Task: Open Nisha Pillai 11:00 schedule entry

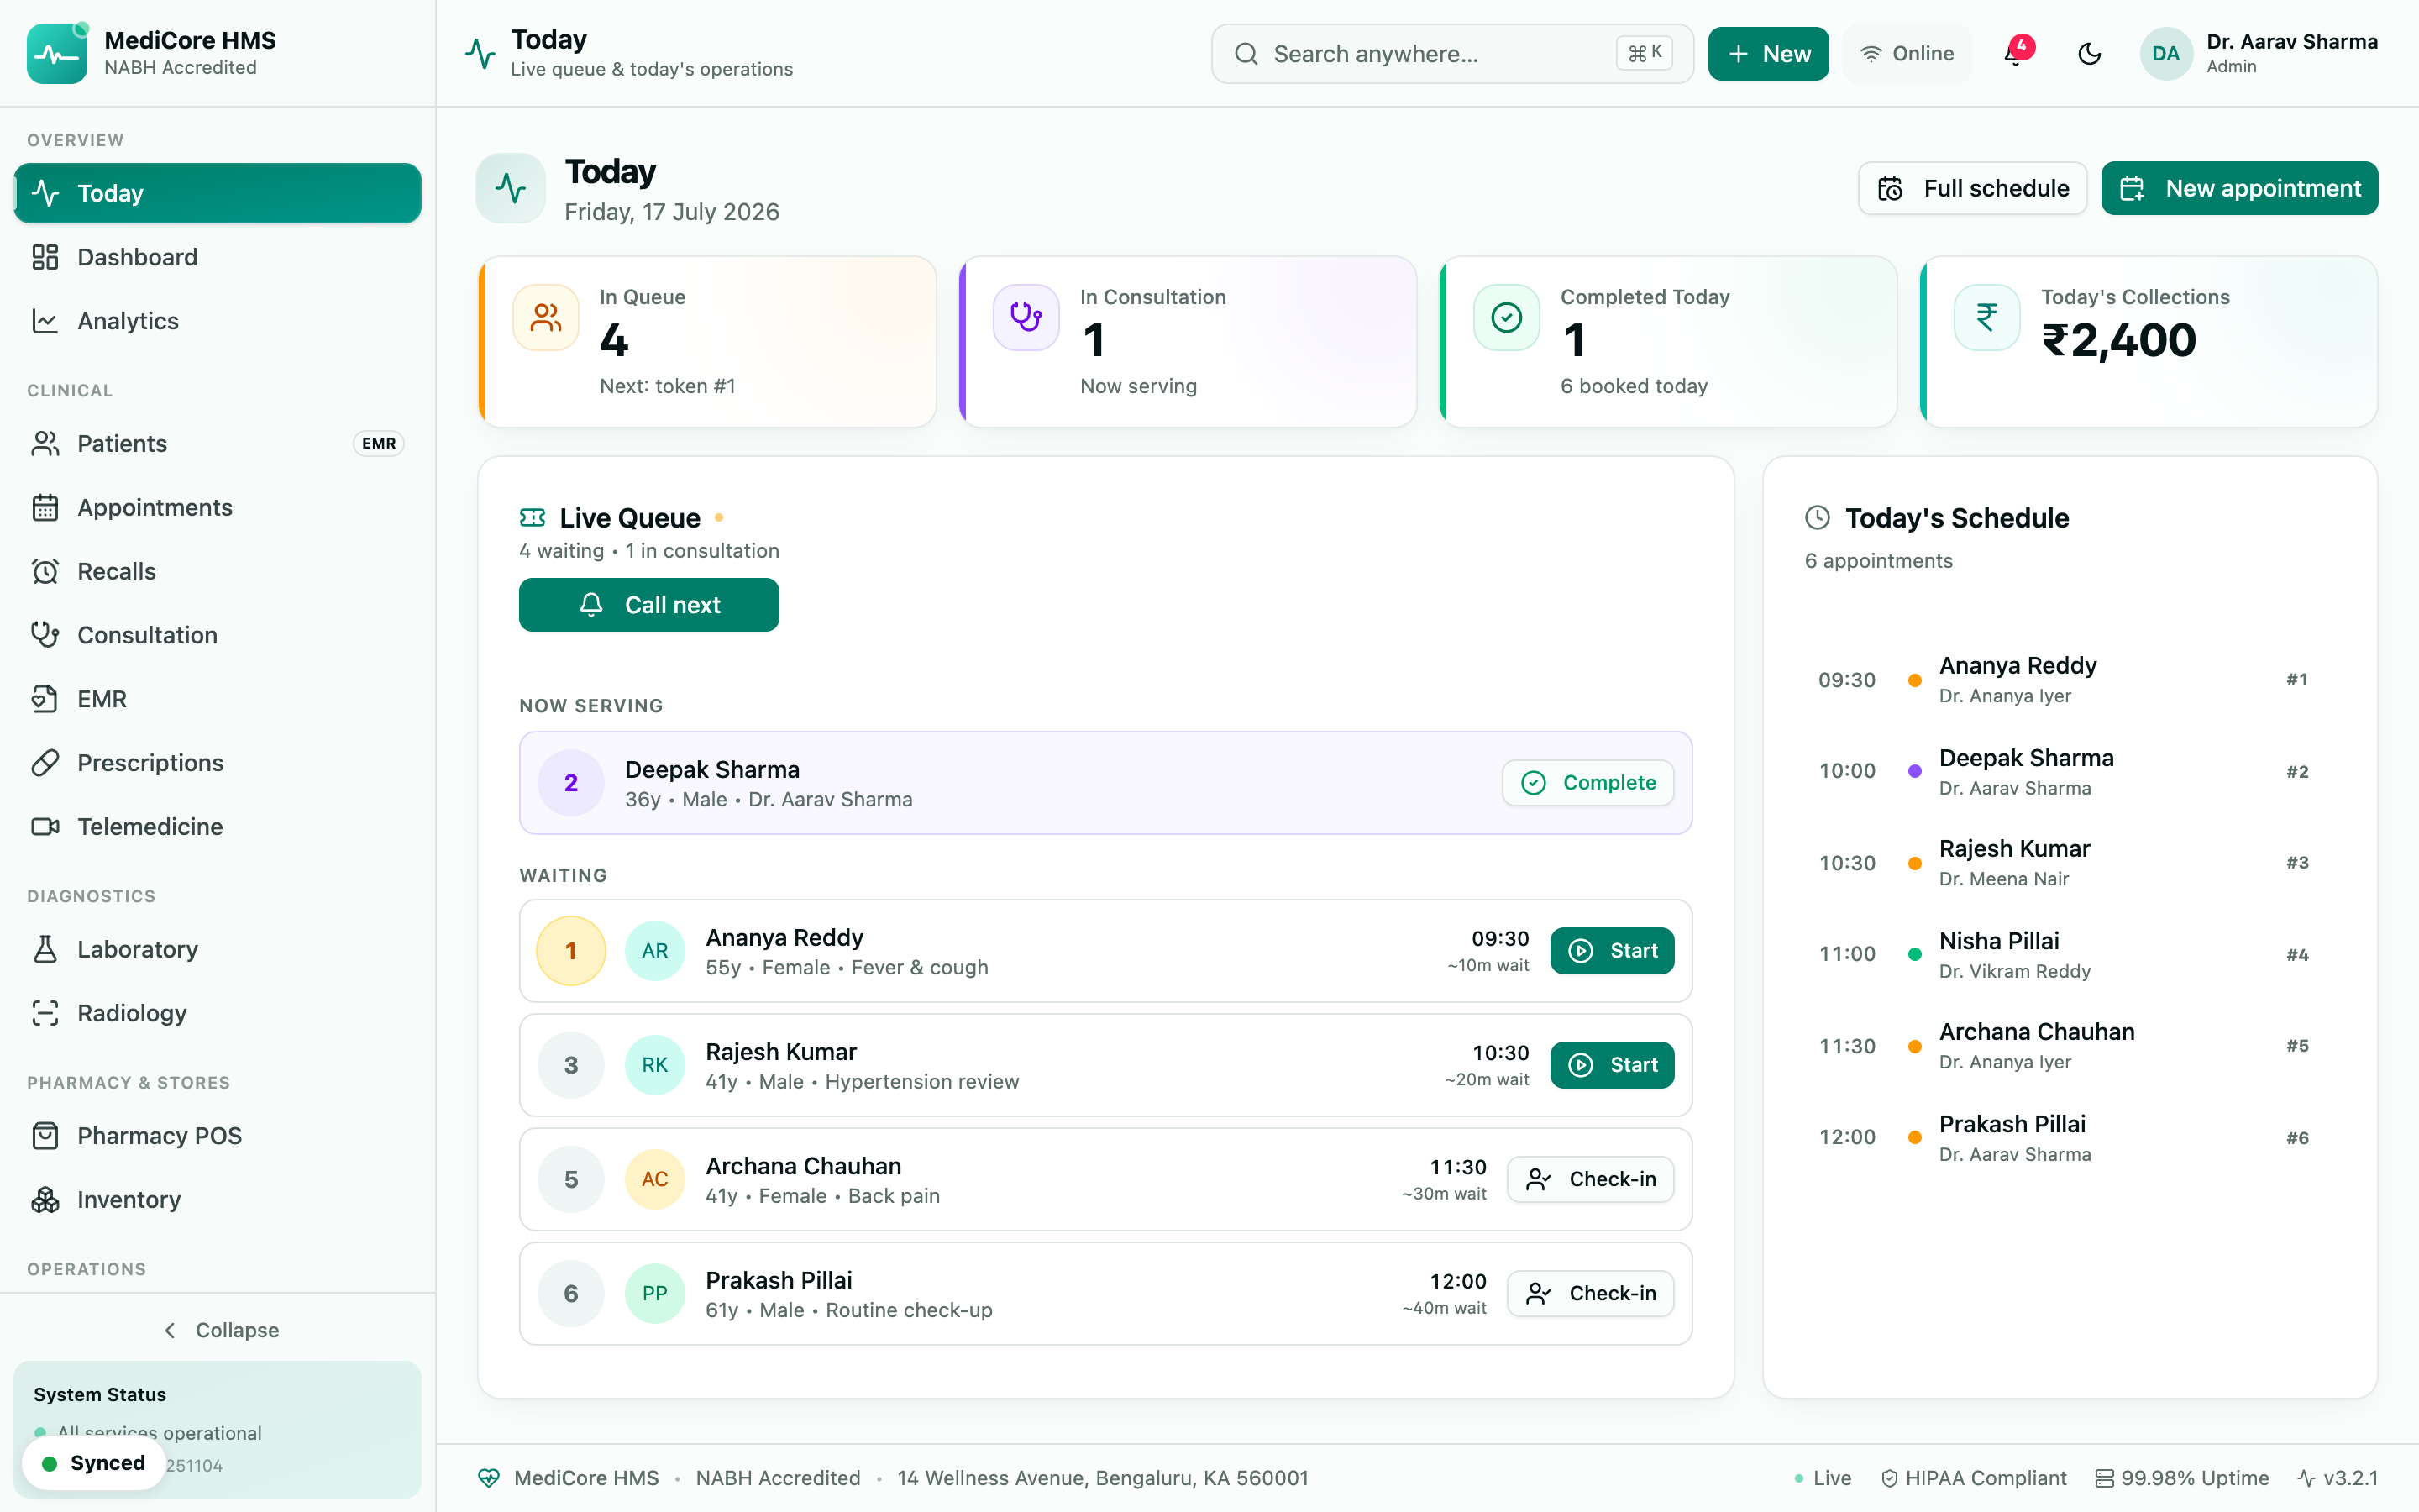Action: click(x=2069, y=955)
